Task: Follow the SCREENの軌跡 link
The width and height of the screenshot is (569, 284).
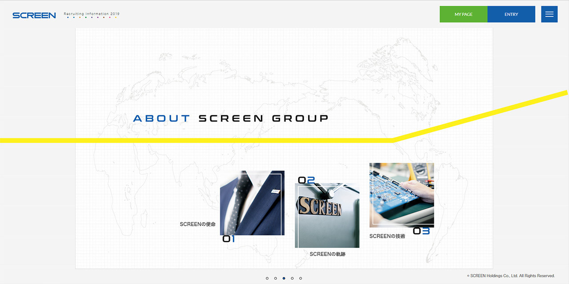Action: coord(328,254)
